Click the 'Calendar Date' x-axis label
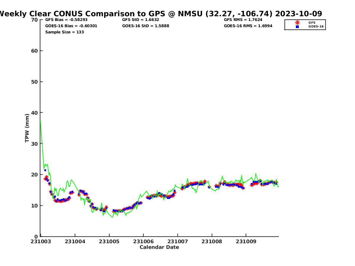This screenshot has height=266, width=355. click(159, 247)
